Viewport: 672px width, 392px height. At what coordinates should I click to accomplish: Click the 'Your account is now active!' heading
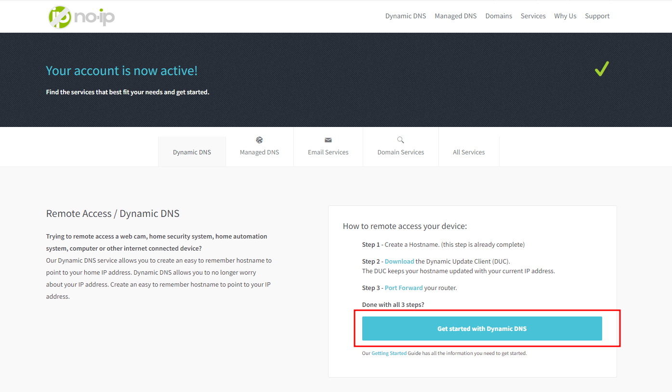(121, 71)
